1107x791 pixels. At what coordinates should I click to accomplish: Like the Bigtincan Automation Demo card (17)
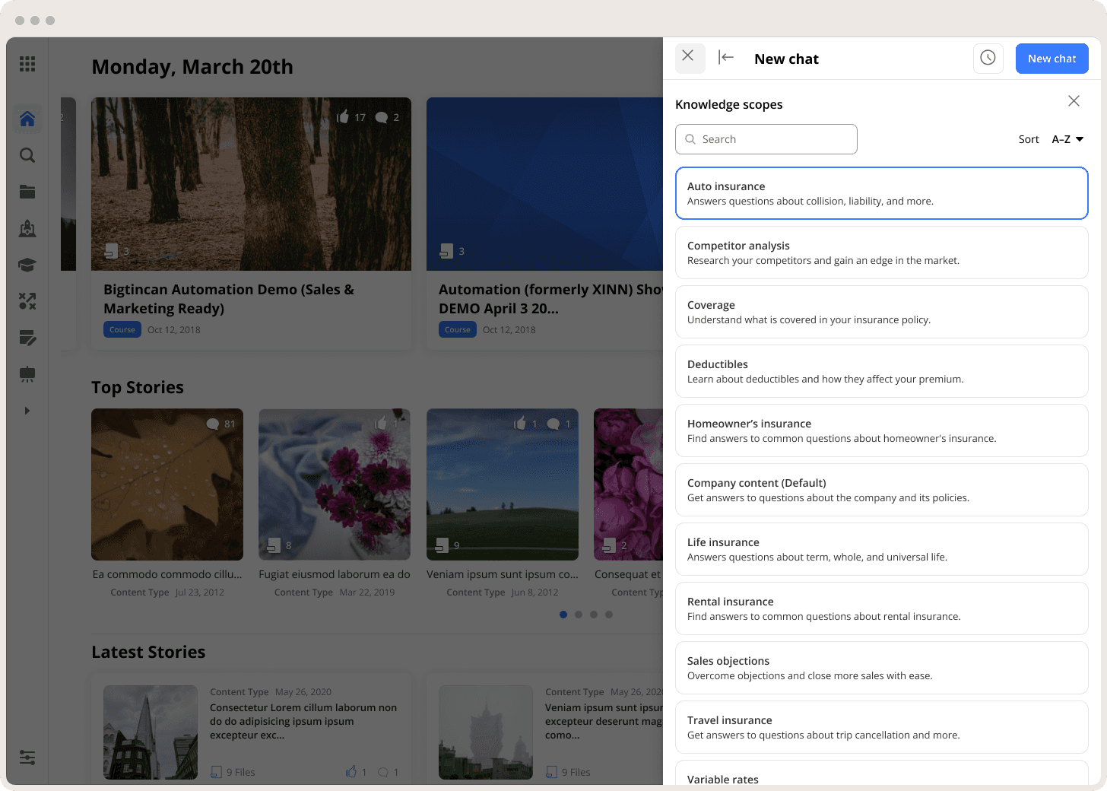[343, 116]
